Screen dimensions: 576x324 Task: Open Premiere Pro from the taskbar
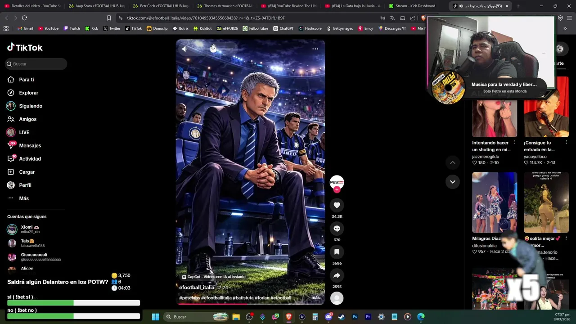click(x=368, y=317)
